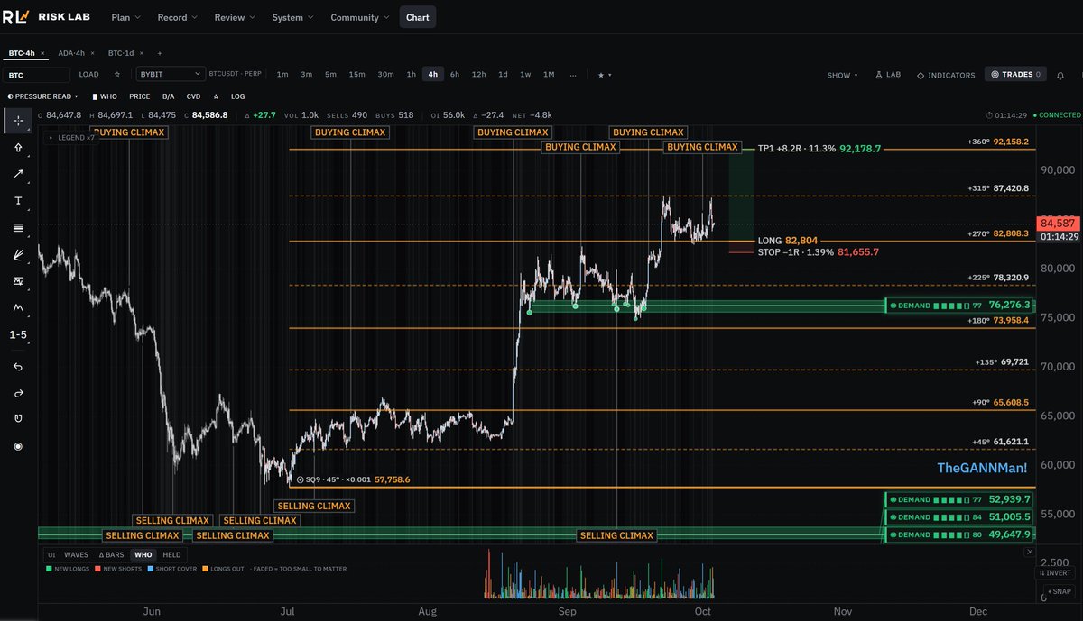The height and width of the screenshot is (621, 1083).
Task: Select the HELD lower panel tab
Action: pos(171,554)
